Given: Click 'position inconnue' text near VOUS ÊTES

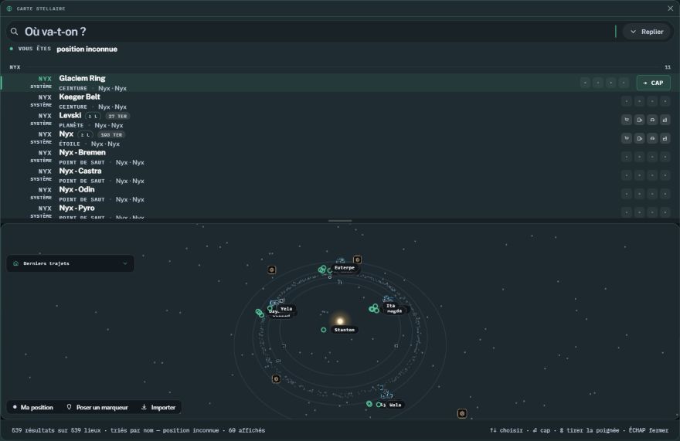Looking at the screenshot, I should [87, 49].
